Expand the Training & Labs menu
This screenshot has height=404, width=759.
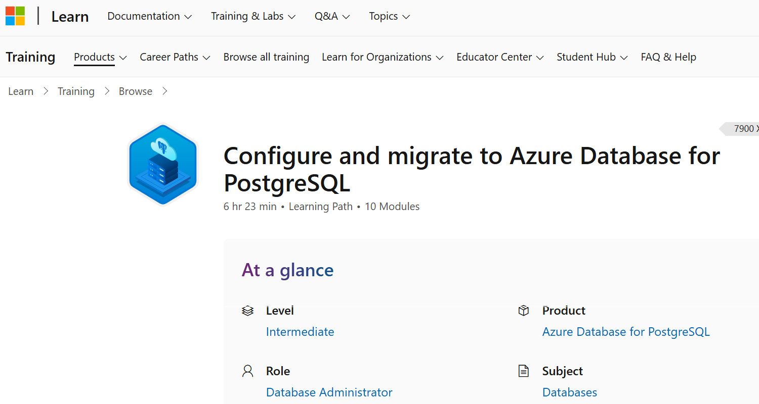coord(253,16)
